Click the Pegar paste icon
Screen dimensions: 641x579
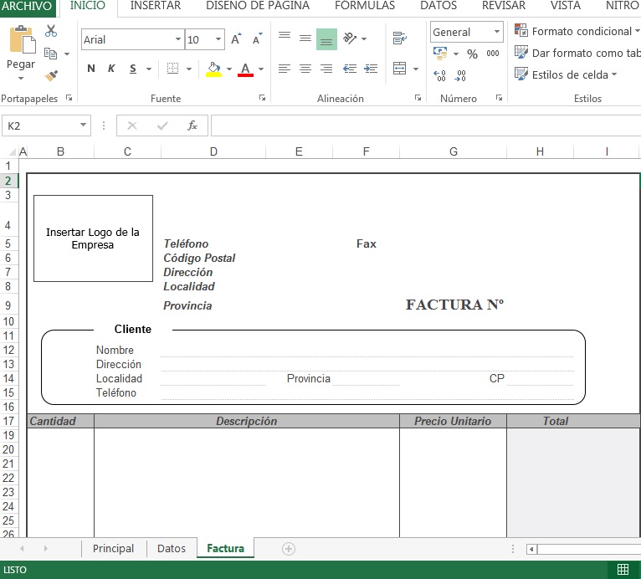pos(22,39)
